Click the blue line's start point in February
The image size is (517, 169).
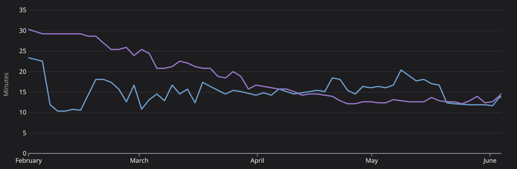click(x=29, y=58)
